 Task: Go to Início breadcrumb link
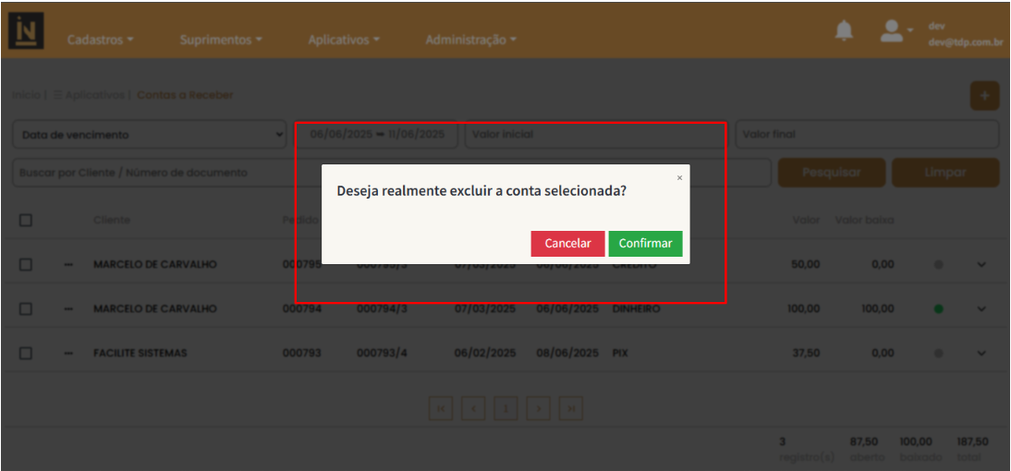pos(25,95)
